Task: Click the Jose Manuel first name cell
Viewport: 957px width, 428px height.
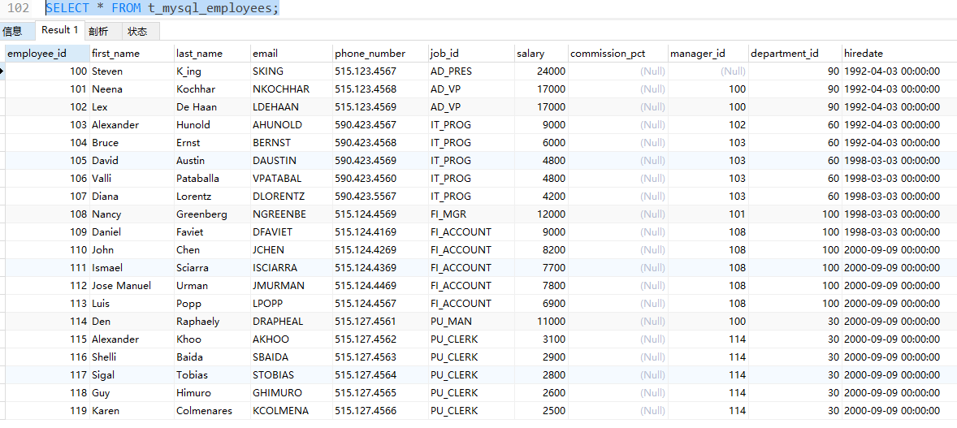Action: [x=132, y=286]
